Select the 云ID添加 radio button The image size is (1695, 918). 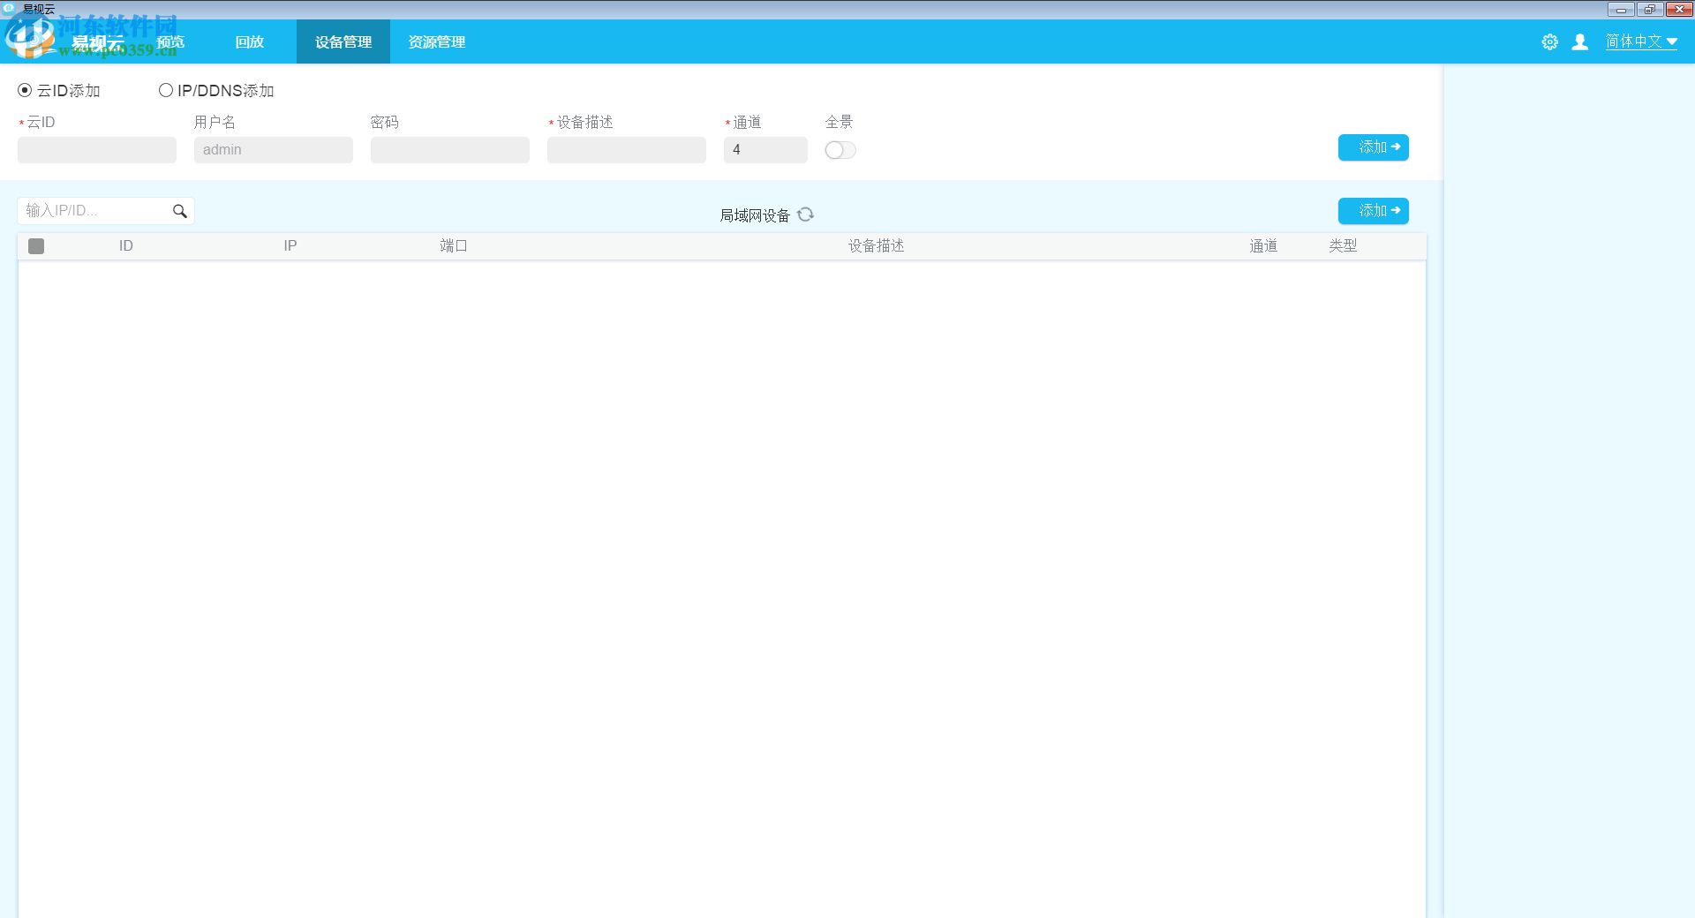(x=25, y=90)
